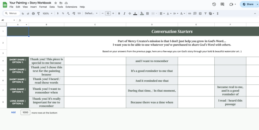Toggle italic formatting
The image size is (259, 130).
124,14
